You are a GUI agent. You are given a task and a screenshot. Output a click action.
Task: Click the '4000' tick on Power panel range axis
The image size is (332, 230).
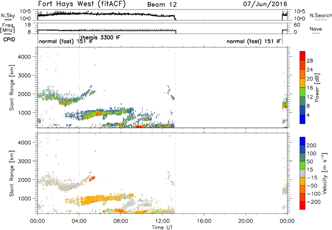coord(24,57)
